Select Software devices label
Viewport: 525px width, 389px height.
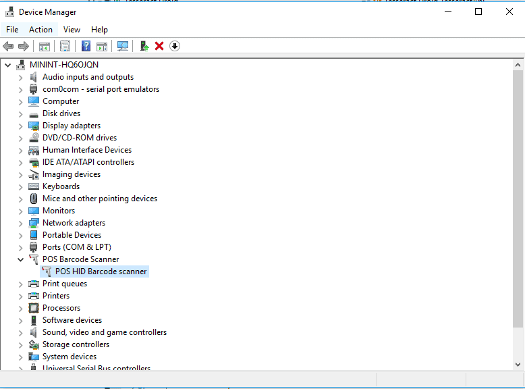pyautogui.click(x=72, y=320)
